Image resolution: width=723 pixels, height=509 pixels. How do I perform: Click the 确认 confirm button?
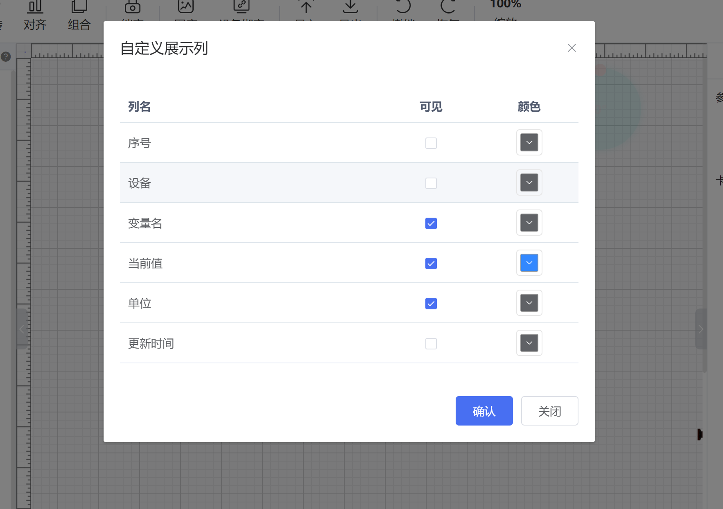(x=484, y=411)
